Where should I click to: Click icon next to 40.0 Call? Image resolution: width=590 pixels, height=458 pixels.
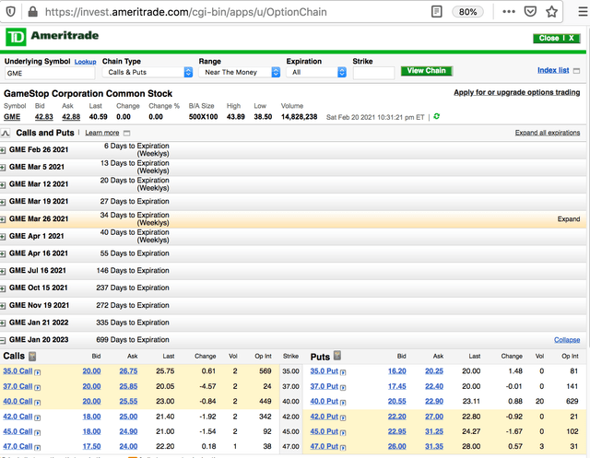click(x=37, y=403)
